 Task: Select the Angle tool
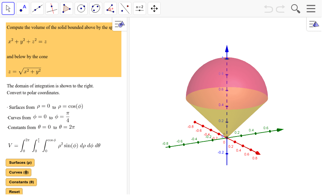click(110, 8)
